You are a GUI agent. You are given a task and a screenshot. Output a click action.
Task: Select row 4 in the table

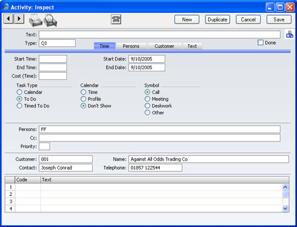tap(143, 209)
